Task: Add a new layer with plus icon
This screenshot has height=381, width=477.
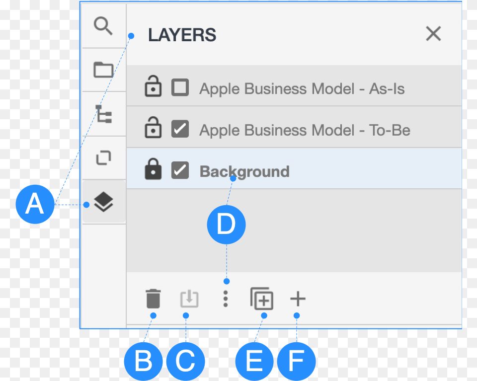Action: [298, 299]
